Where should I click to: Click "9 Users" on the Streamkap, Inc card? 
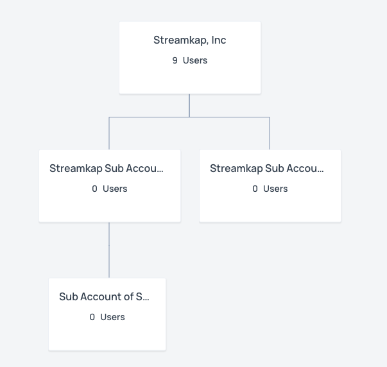click(189, 60)
